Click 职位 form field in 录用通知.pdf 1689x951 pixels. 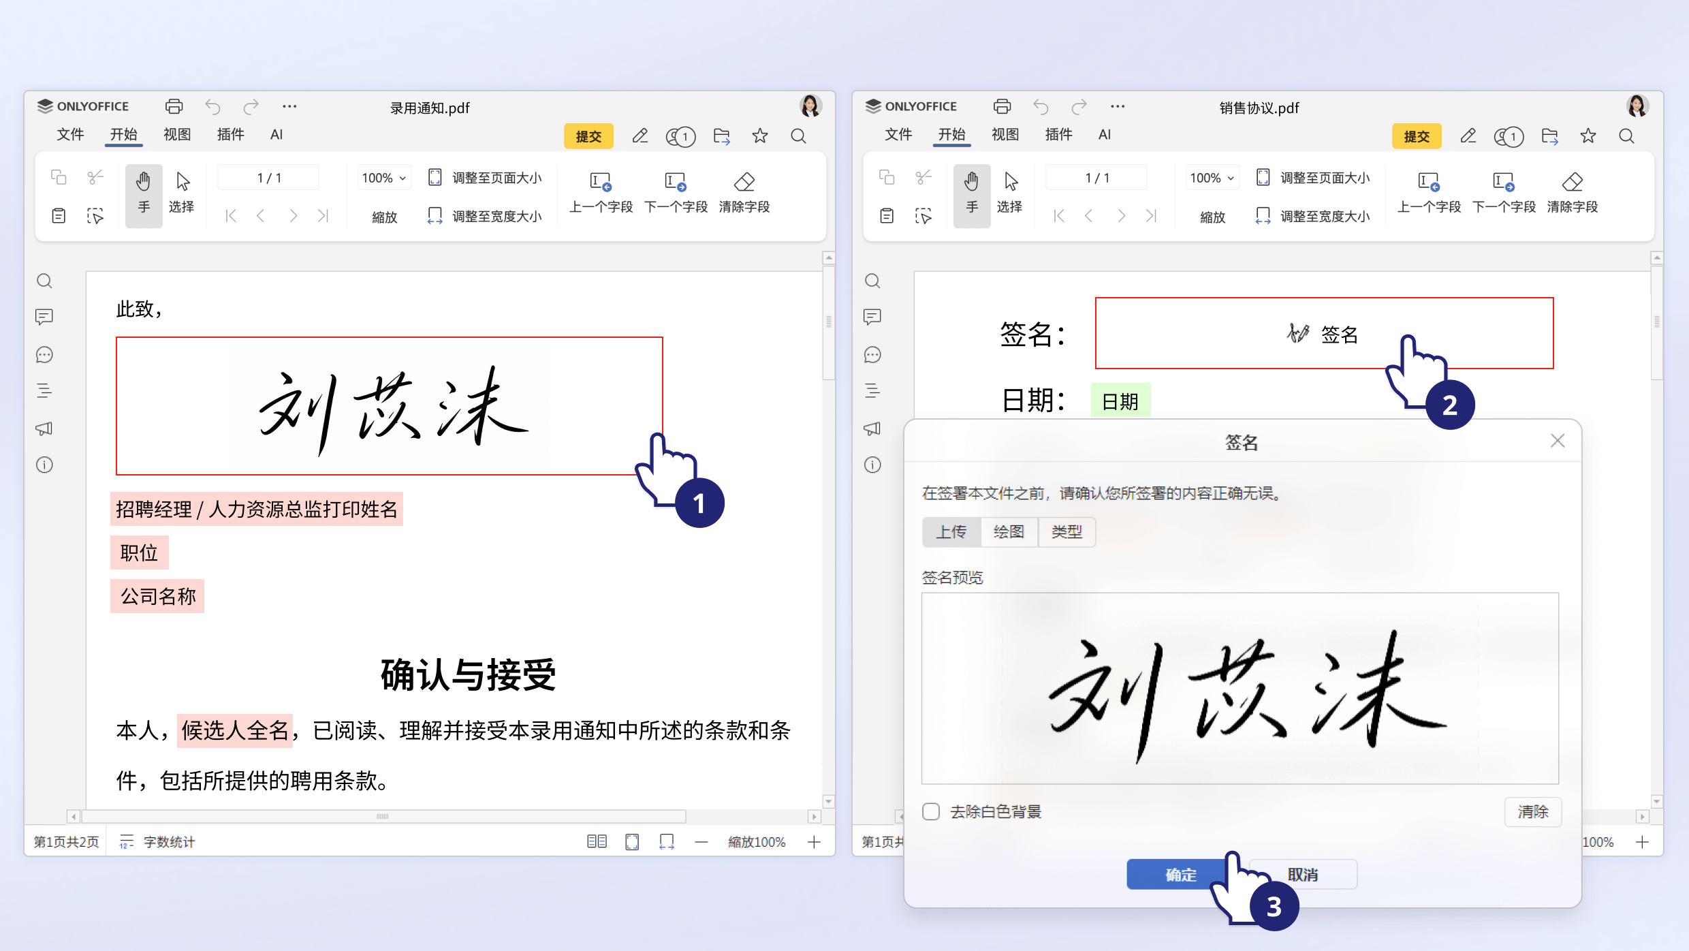139,552
